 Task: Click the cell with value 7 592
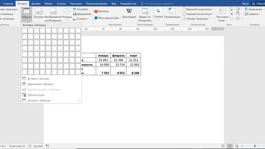click(103, 71)
